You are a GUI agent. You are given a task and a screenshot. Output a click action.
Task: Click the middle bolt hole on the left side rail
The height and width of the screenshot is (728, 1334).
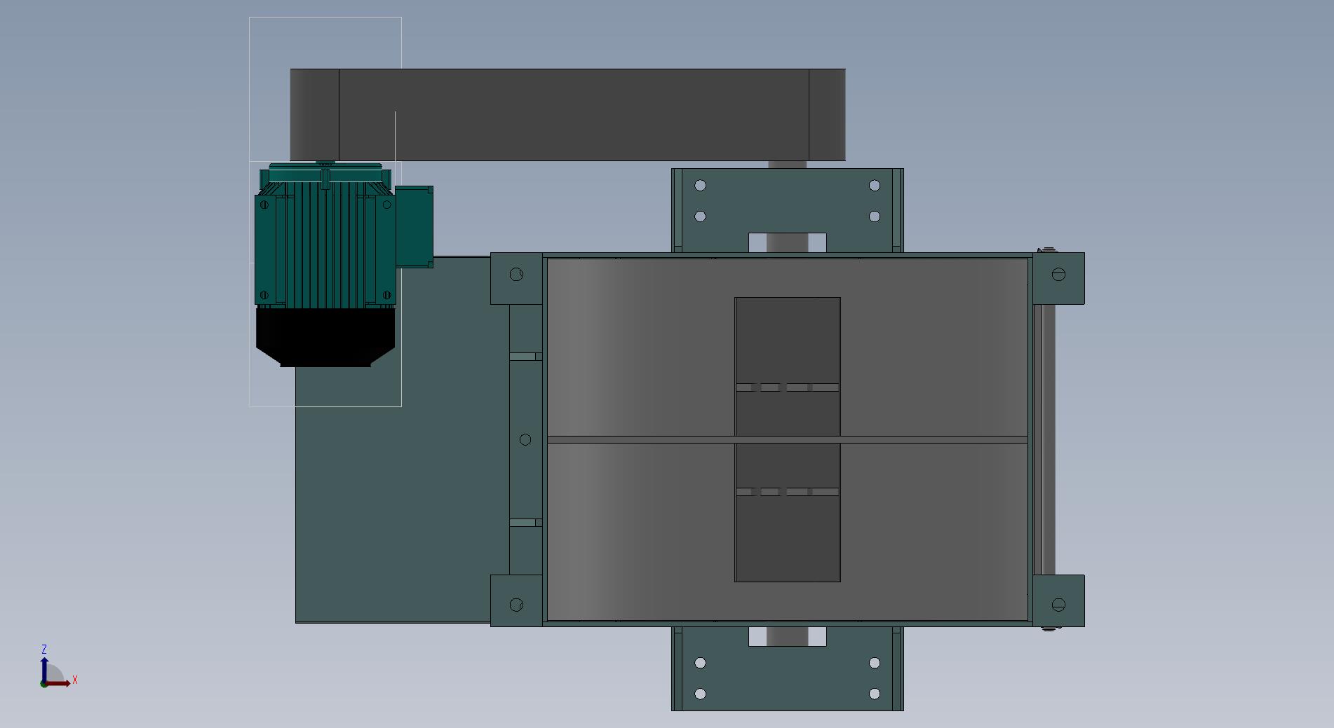coord(525,439)
